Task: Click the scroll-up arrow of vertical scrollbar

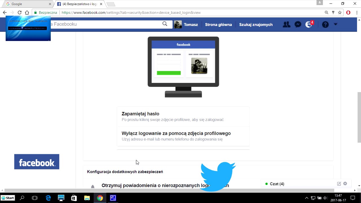Action: click(x=359, y=20)
